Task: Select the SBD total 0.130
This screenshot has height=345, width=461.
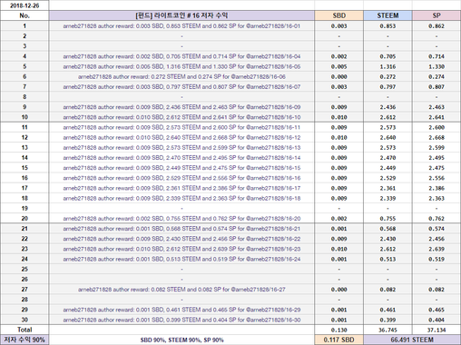Action: (338, 330)
